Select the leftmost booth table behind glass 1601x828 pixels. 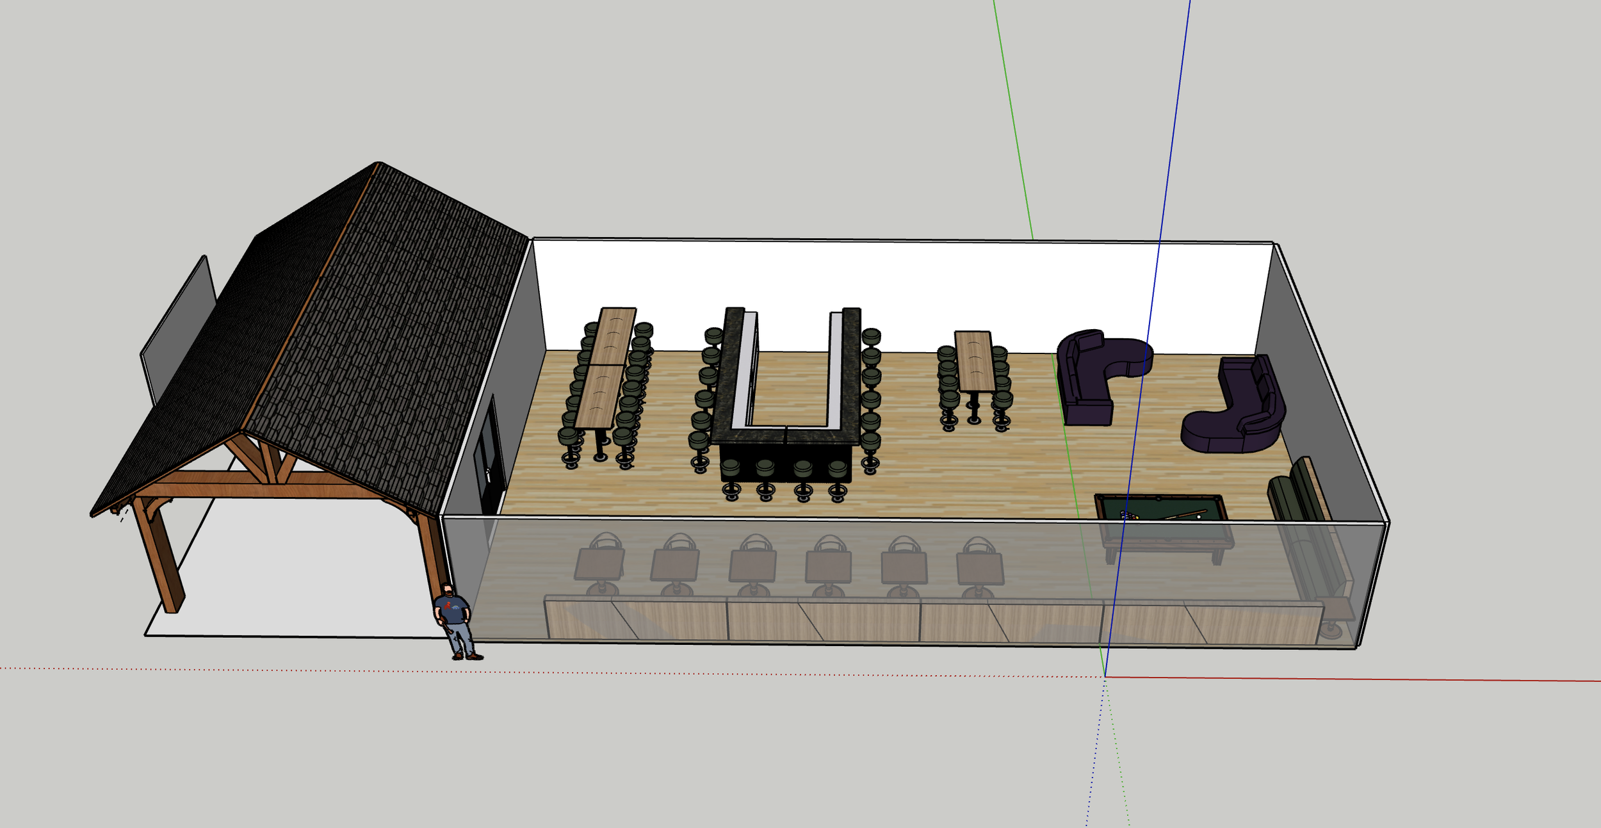point(599,565)
